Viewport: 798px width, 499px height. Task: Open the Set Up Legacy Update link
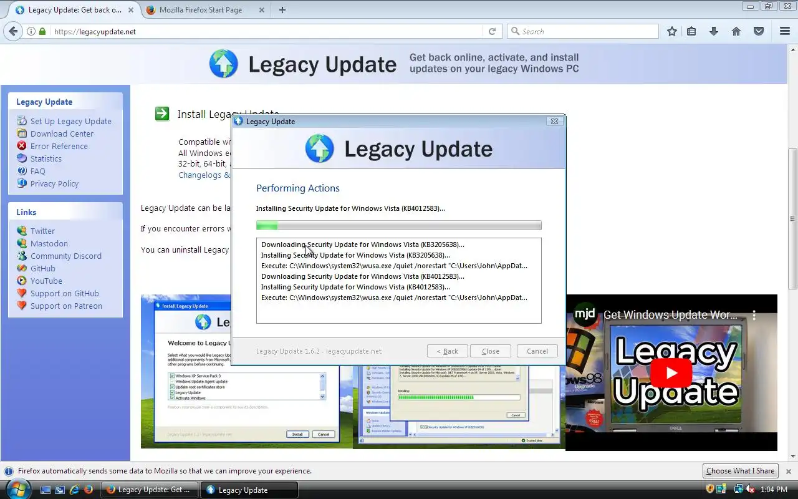[x=71, y=121]
